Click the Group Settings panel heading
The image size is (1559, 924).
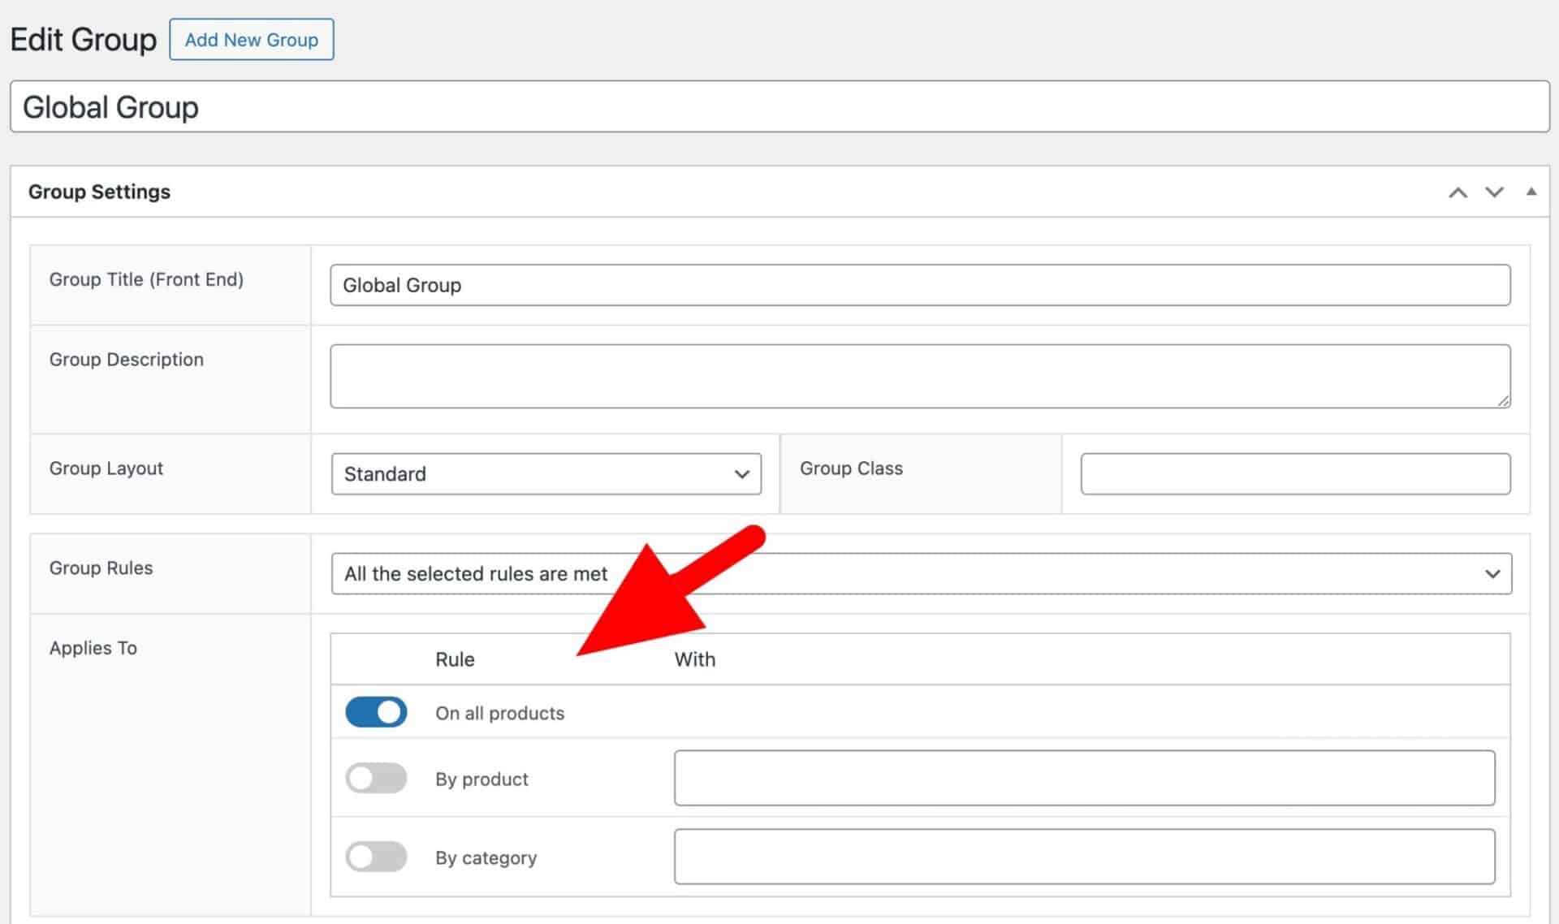pyautogui.click(x=99, y=192)
